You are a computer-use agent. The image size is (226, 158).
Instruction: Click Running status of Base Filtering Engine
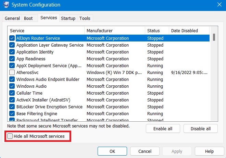(x=155, y=114)
